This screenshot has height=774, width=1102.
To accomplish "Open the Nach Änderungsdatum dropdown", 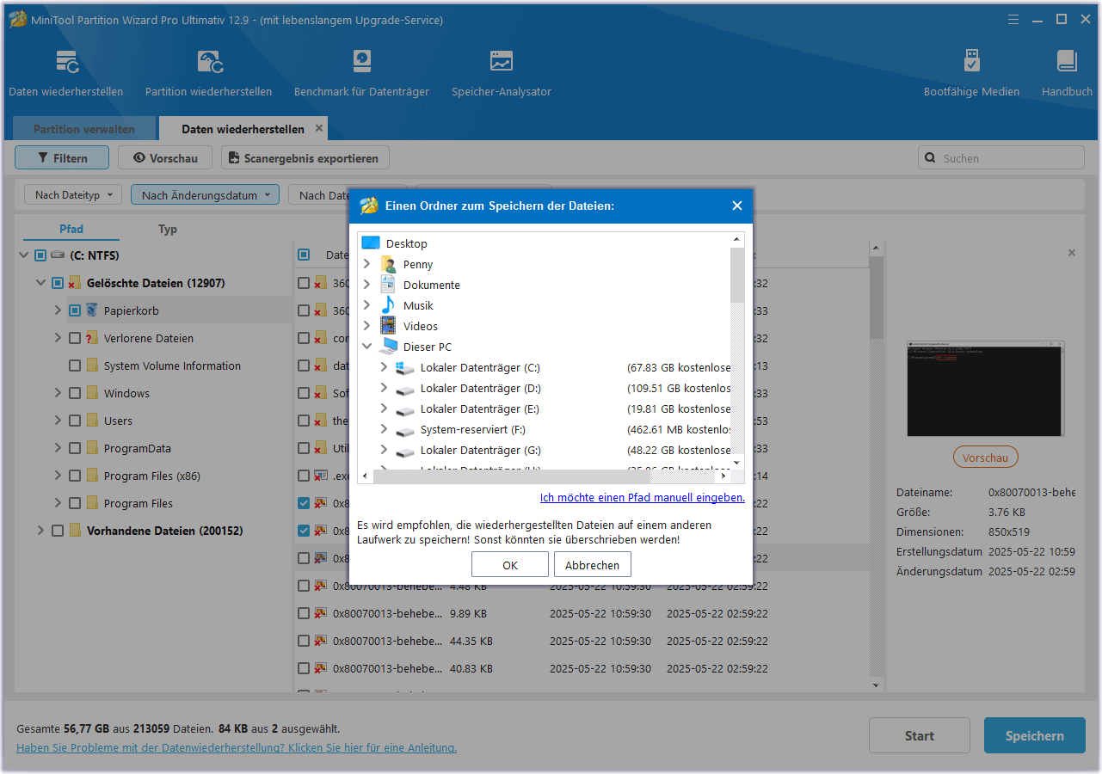I will coord(205,195).
